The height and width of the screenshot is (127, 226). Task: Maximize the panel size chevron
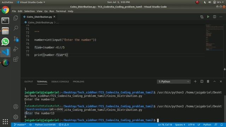[214, 81]
